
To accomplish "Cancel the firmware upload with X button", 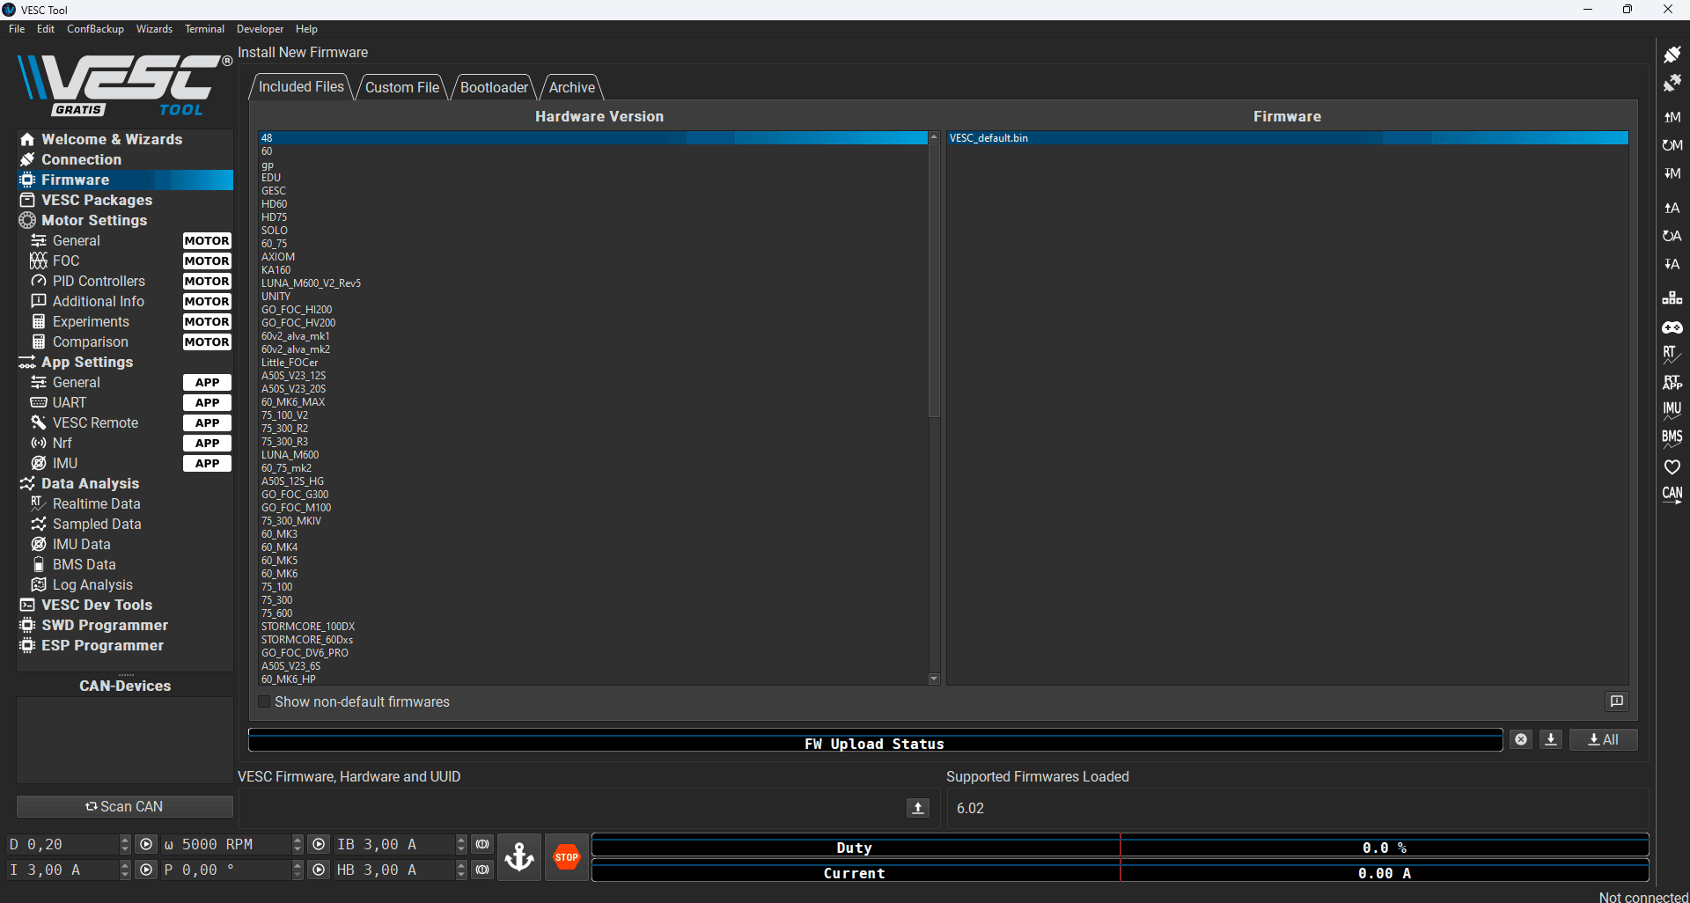I will (1521, 740).
